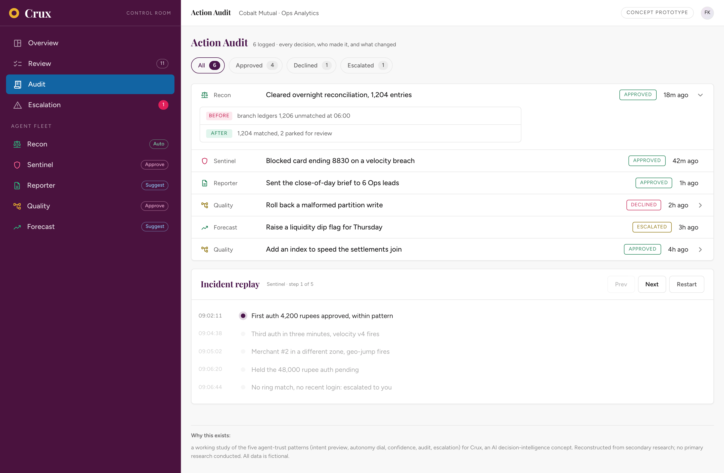This screenshot has width=724, height=473.
Task: Click the Recon scales icon in Agent Fleet
Action: [17, 144]
